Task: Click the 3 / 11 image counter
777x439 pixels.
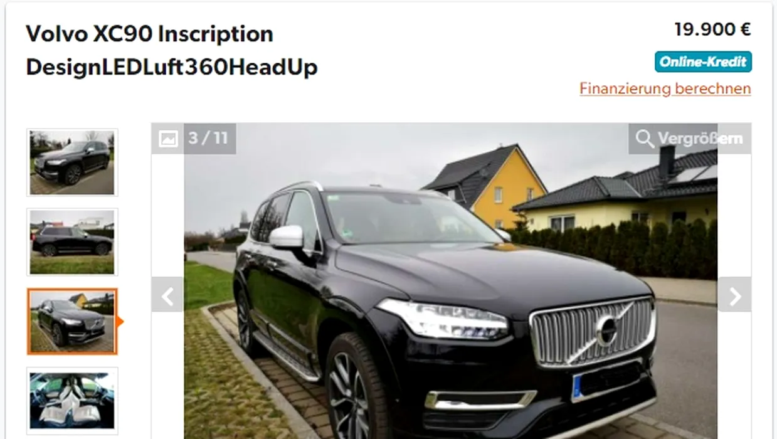Action: click(x=208, y=138)
